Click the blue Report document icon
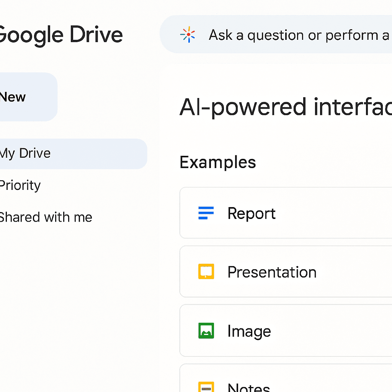 coord(206,213)
